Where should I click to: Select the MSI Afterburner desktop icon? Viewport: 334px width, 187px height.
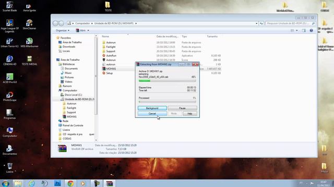[x=29, y=43]
